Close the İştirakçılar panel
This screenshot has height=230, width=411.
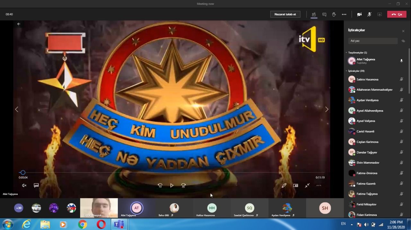point(403,31)
